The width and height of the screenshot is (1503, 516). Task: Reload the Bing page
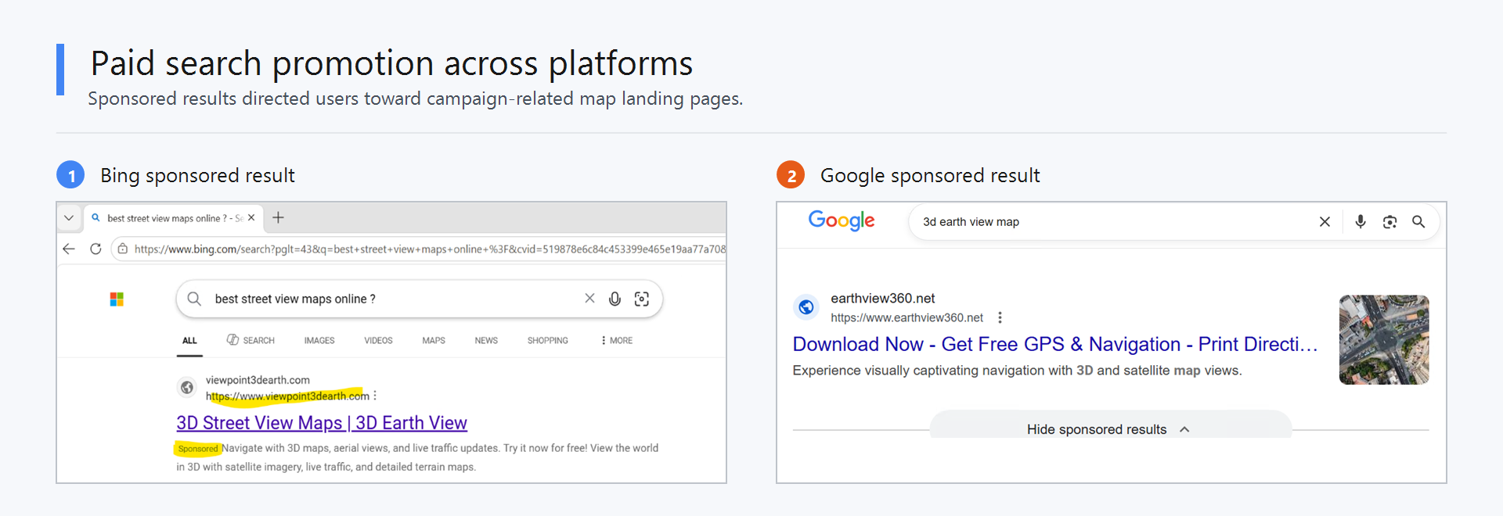[96, 249]
